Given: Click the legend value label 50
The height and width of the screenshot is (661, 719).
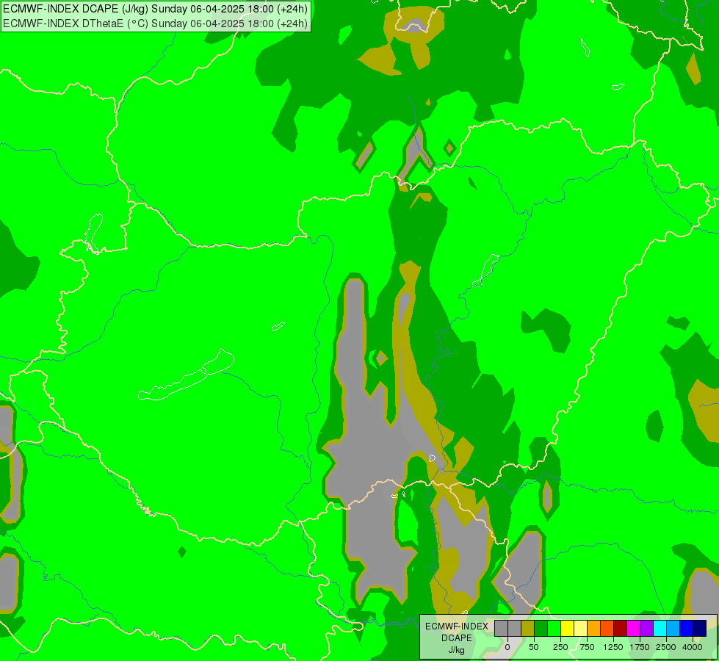Looking at the screenshot, I should pos(533,647).
